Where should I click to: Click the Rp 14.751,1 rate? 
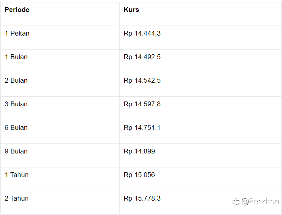142,128
